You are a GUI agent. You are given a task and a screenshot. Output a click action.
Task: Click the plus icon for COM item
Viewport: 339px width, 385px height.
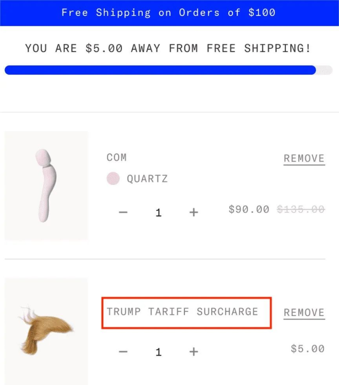coord(194,212)
